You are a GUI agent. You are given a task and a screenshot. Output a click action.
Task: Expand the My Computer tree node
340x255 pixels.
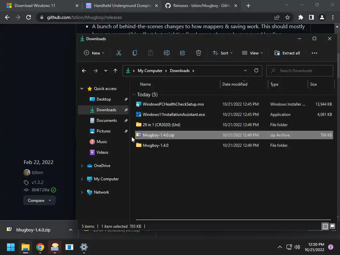point(82,179)
